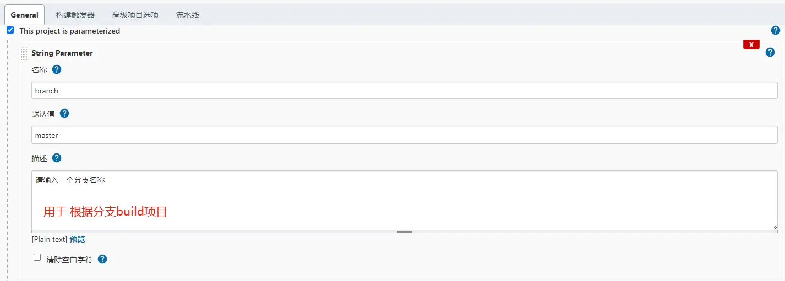Delete the String Parameter with red X
The image size is (785, 281).
coord(751,45)
